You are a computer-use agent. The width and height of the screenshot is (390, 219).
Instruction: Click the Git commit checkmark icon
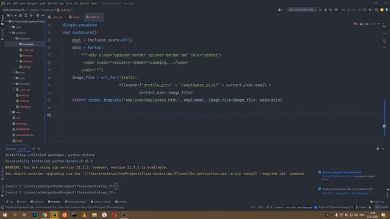353,10
